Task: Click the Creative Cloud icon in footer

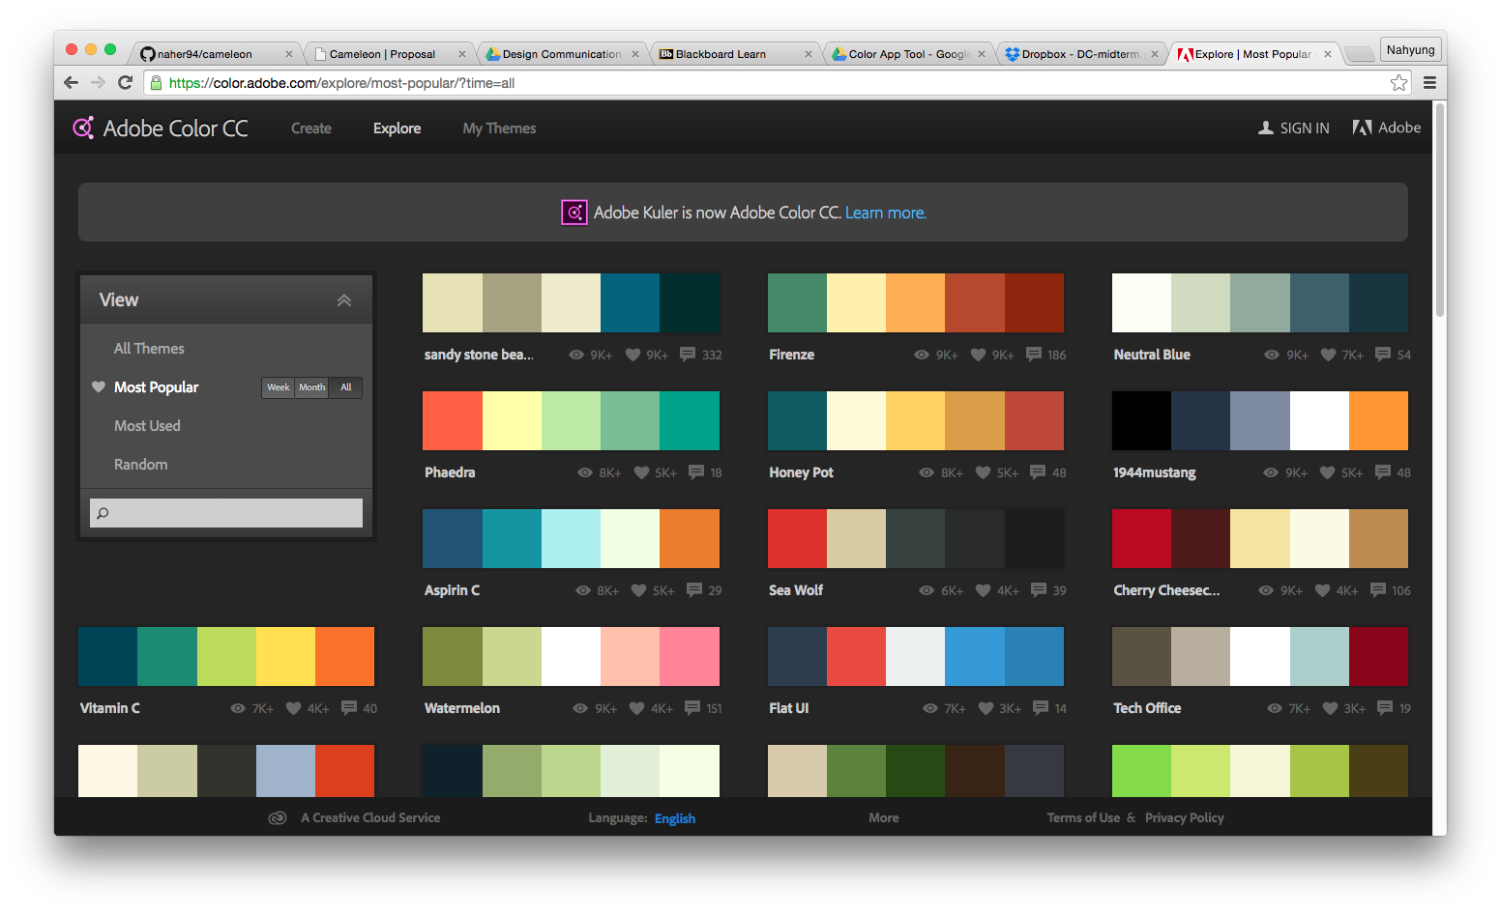Action: point(278,817)
